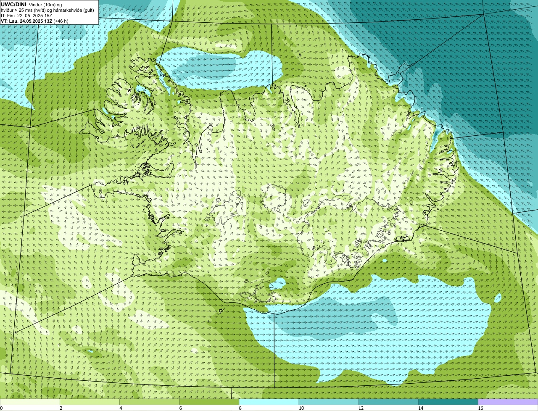Select the 6–8 dark green legend swatch

click(x=209, y=402)
